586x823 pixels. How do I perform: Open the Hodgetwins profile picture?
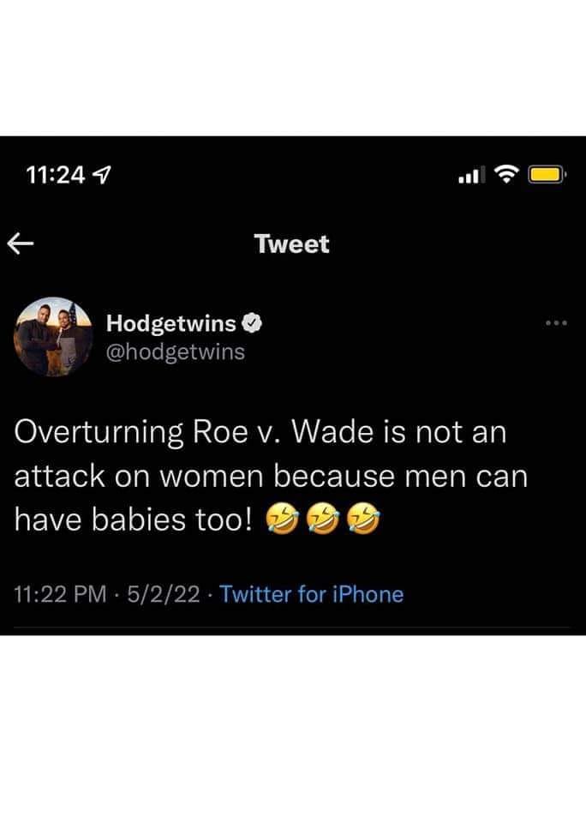point(53,337)
